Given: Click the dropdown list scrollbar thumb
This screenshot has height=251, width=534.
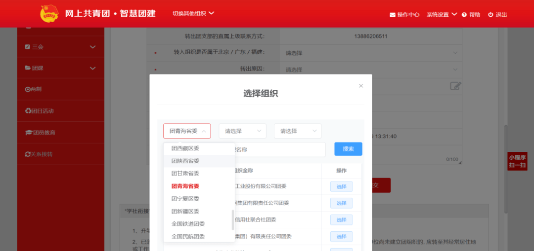Looking at the screenshot, I should coord(233,220).
